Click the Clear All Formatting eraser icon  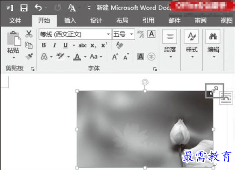119,45
